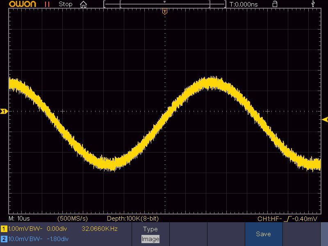Click the 32.0660KHz frequency readout
This screenshot has width=328, height=246.
(x=100, y=229)
